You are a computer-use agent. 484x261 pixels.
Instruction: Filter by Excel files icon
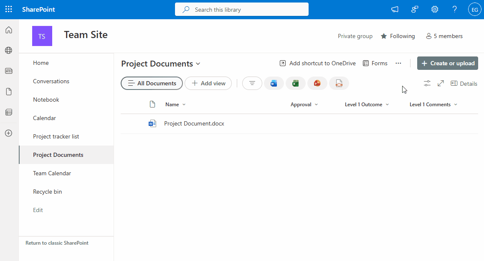(295, 83)
